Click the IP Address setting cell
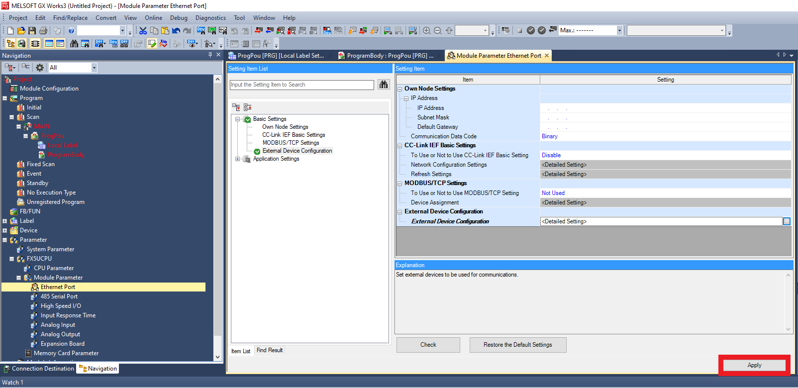The image size is (798, 388). tap(665, 108)
